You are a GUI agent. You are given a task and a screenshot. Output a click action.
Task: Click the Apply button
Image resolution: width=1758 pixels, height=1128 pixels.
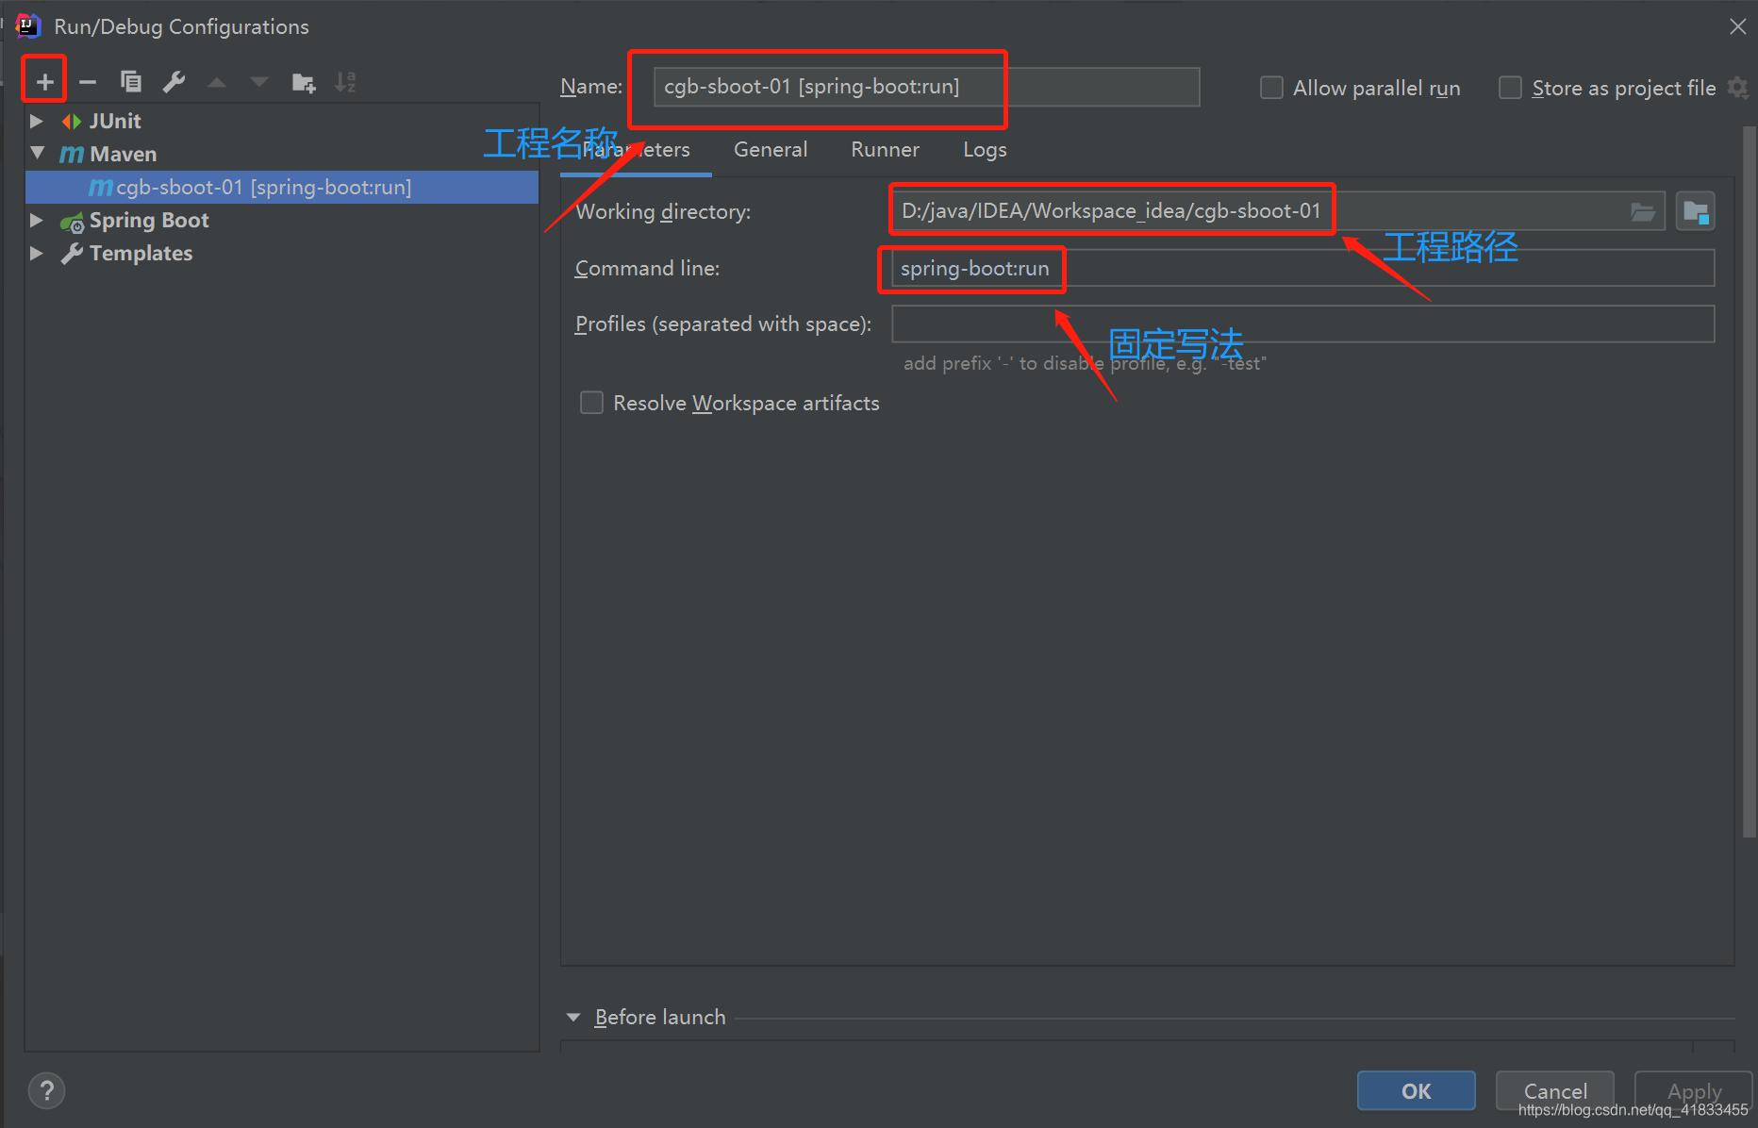click(x=1693, y=1091)
